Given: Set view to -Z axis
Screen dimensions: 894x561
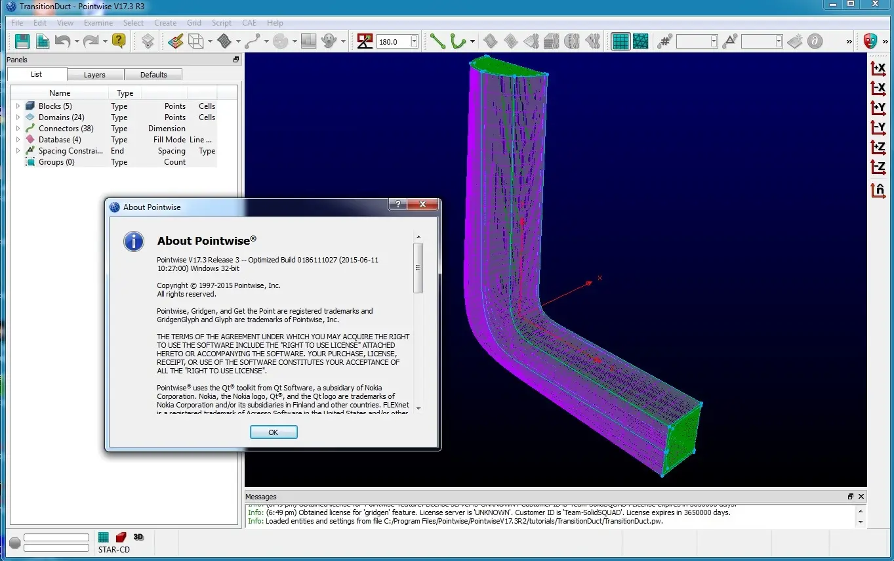Looking at the screenshot, I should (878, 167).
